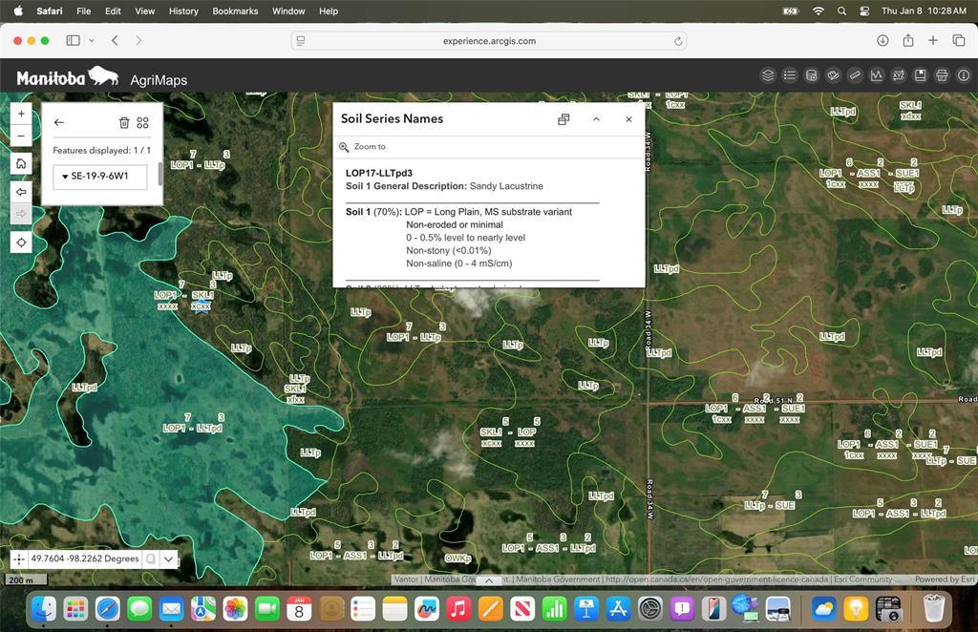This screenshot has height=632, width=978.
Task: Zoom in with the plus button
Action: click(x=21, y=114)
